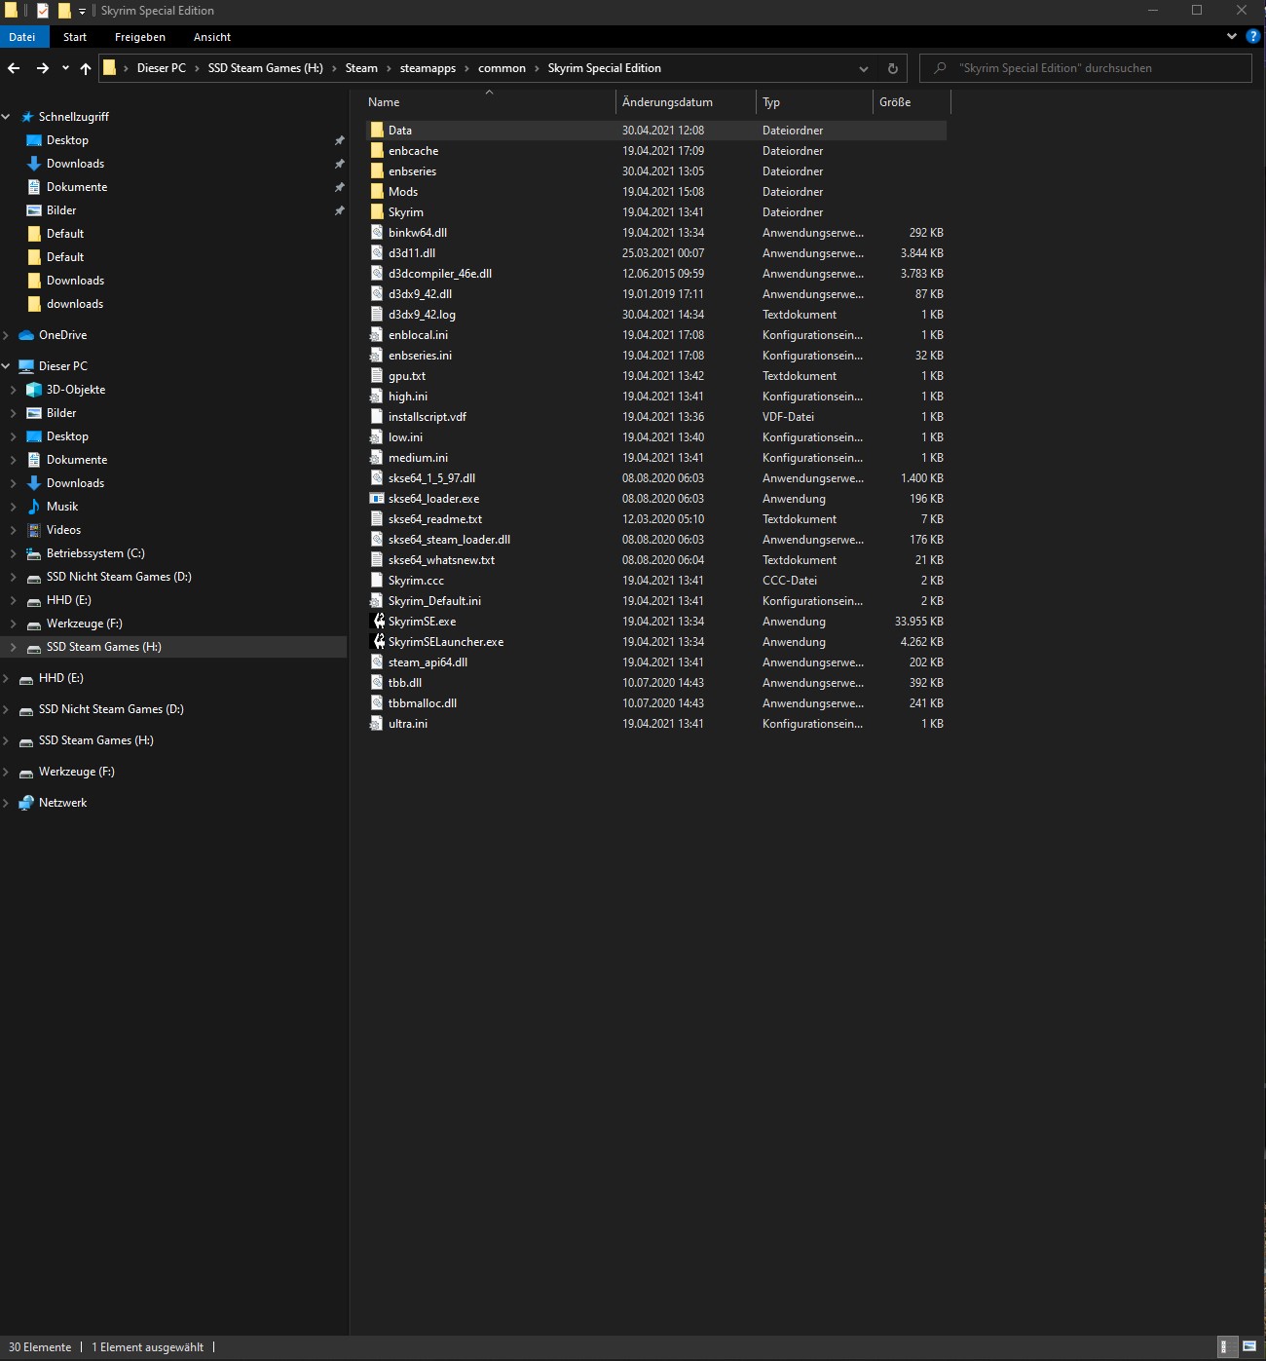Screen dimensions: 1266x1361
Task: Select the ultra.ini file
Action: [x=656, y=724]
